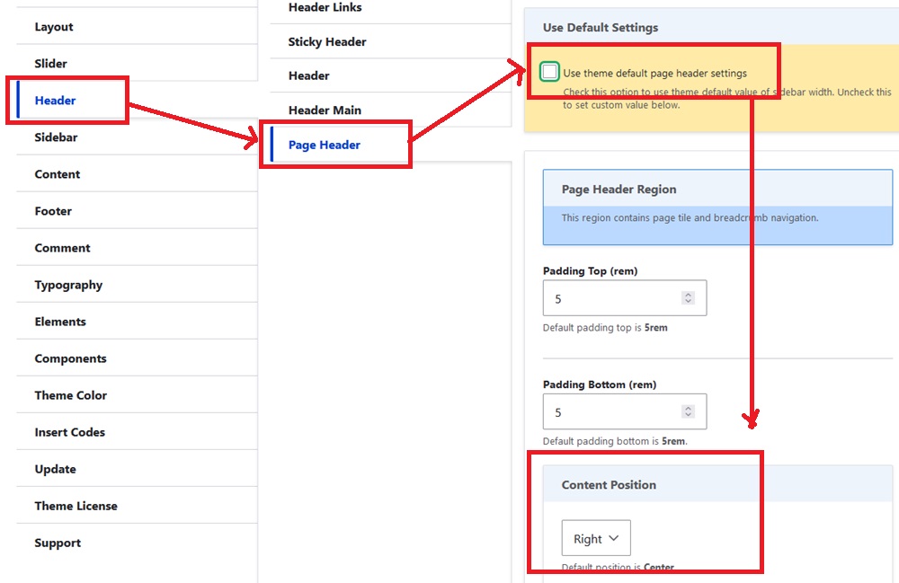Open the Header Main sub-tab
Screen dimensions: 899x583
tap(325, 110)
